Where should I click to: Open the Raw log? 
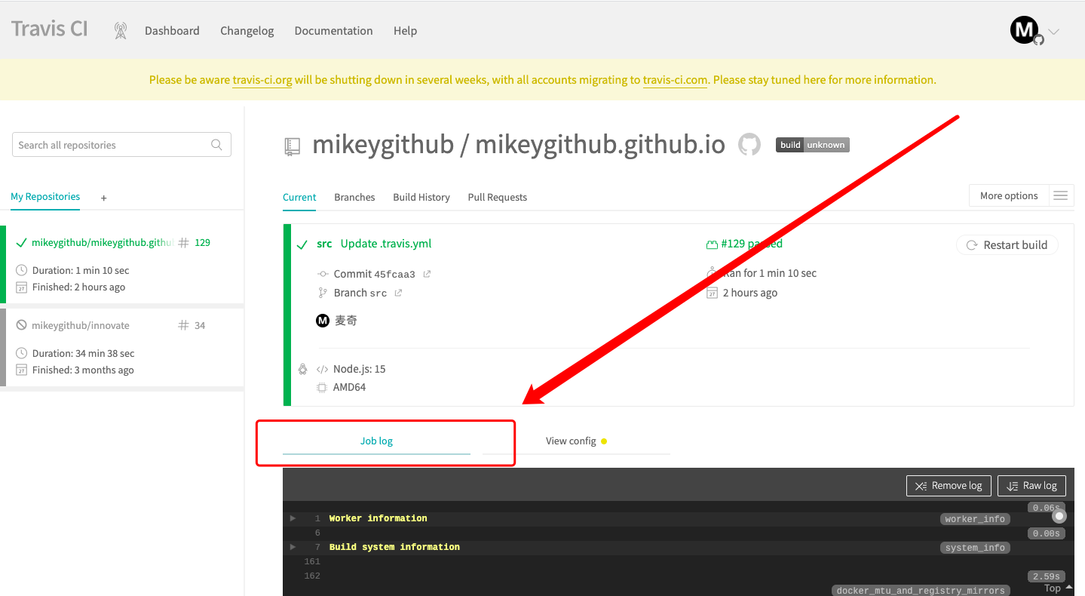[x=1032, y=486]
